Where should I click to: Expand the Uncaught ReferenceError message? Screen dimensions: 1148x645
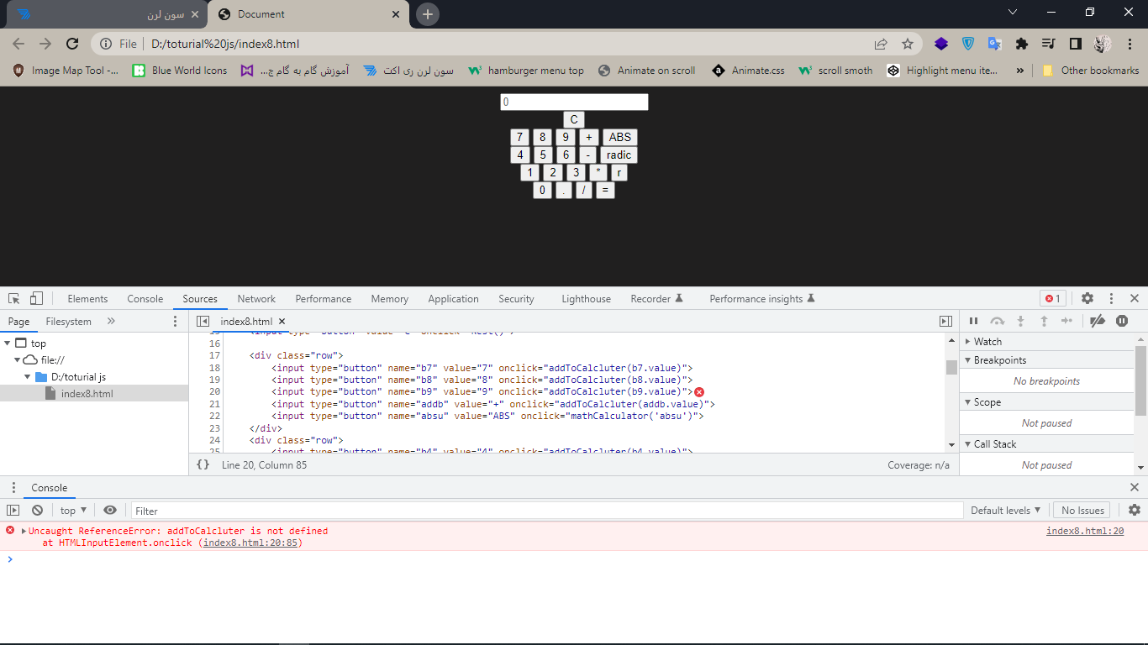[x=24, y=531]
